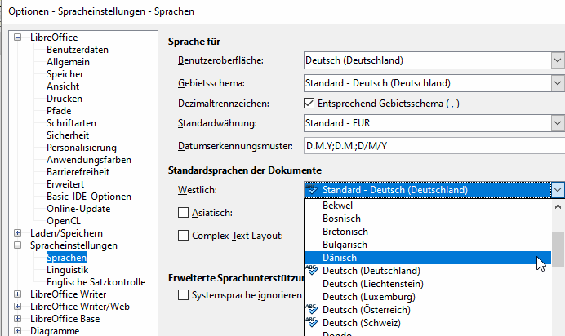Screen dimensions: 565x336
Task: Enable the Asiatisch checkbox
Action: [183, 213]
